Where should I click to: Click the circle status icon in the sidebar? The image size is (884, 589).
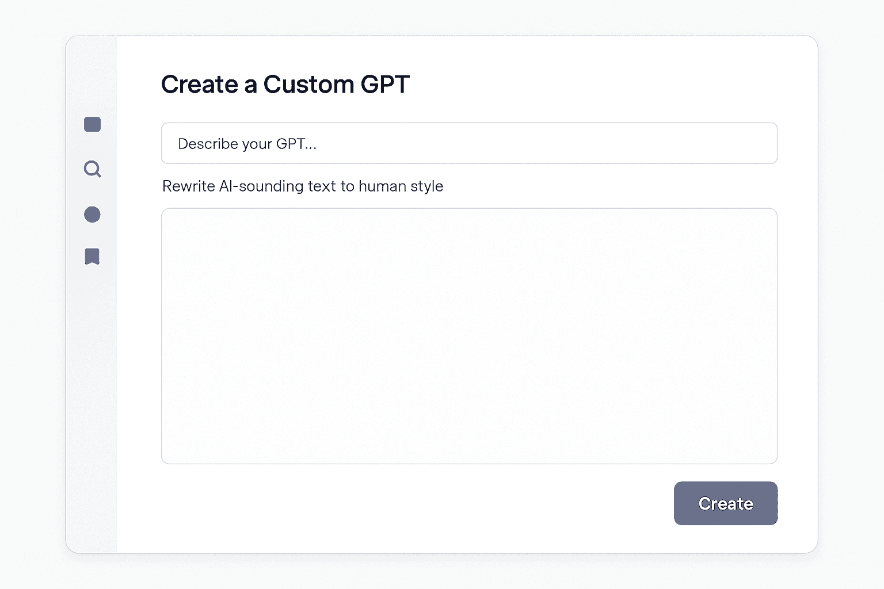(x=92, y=214)
